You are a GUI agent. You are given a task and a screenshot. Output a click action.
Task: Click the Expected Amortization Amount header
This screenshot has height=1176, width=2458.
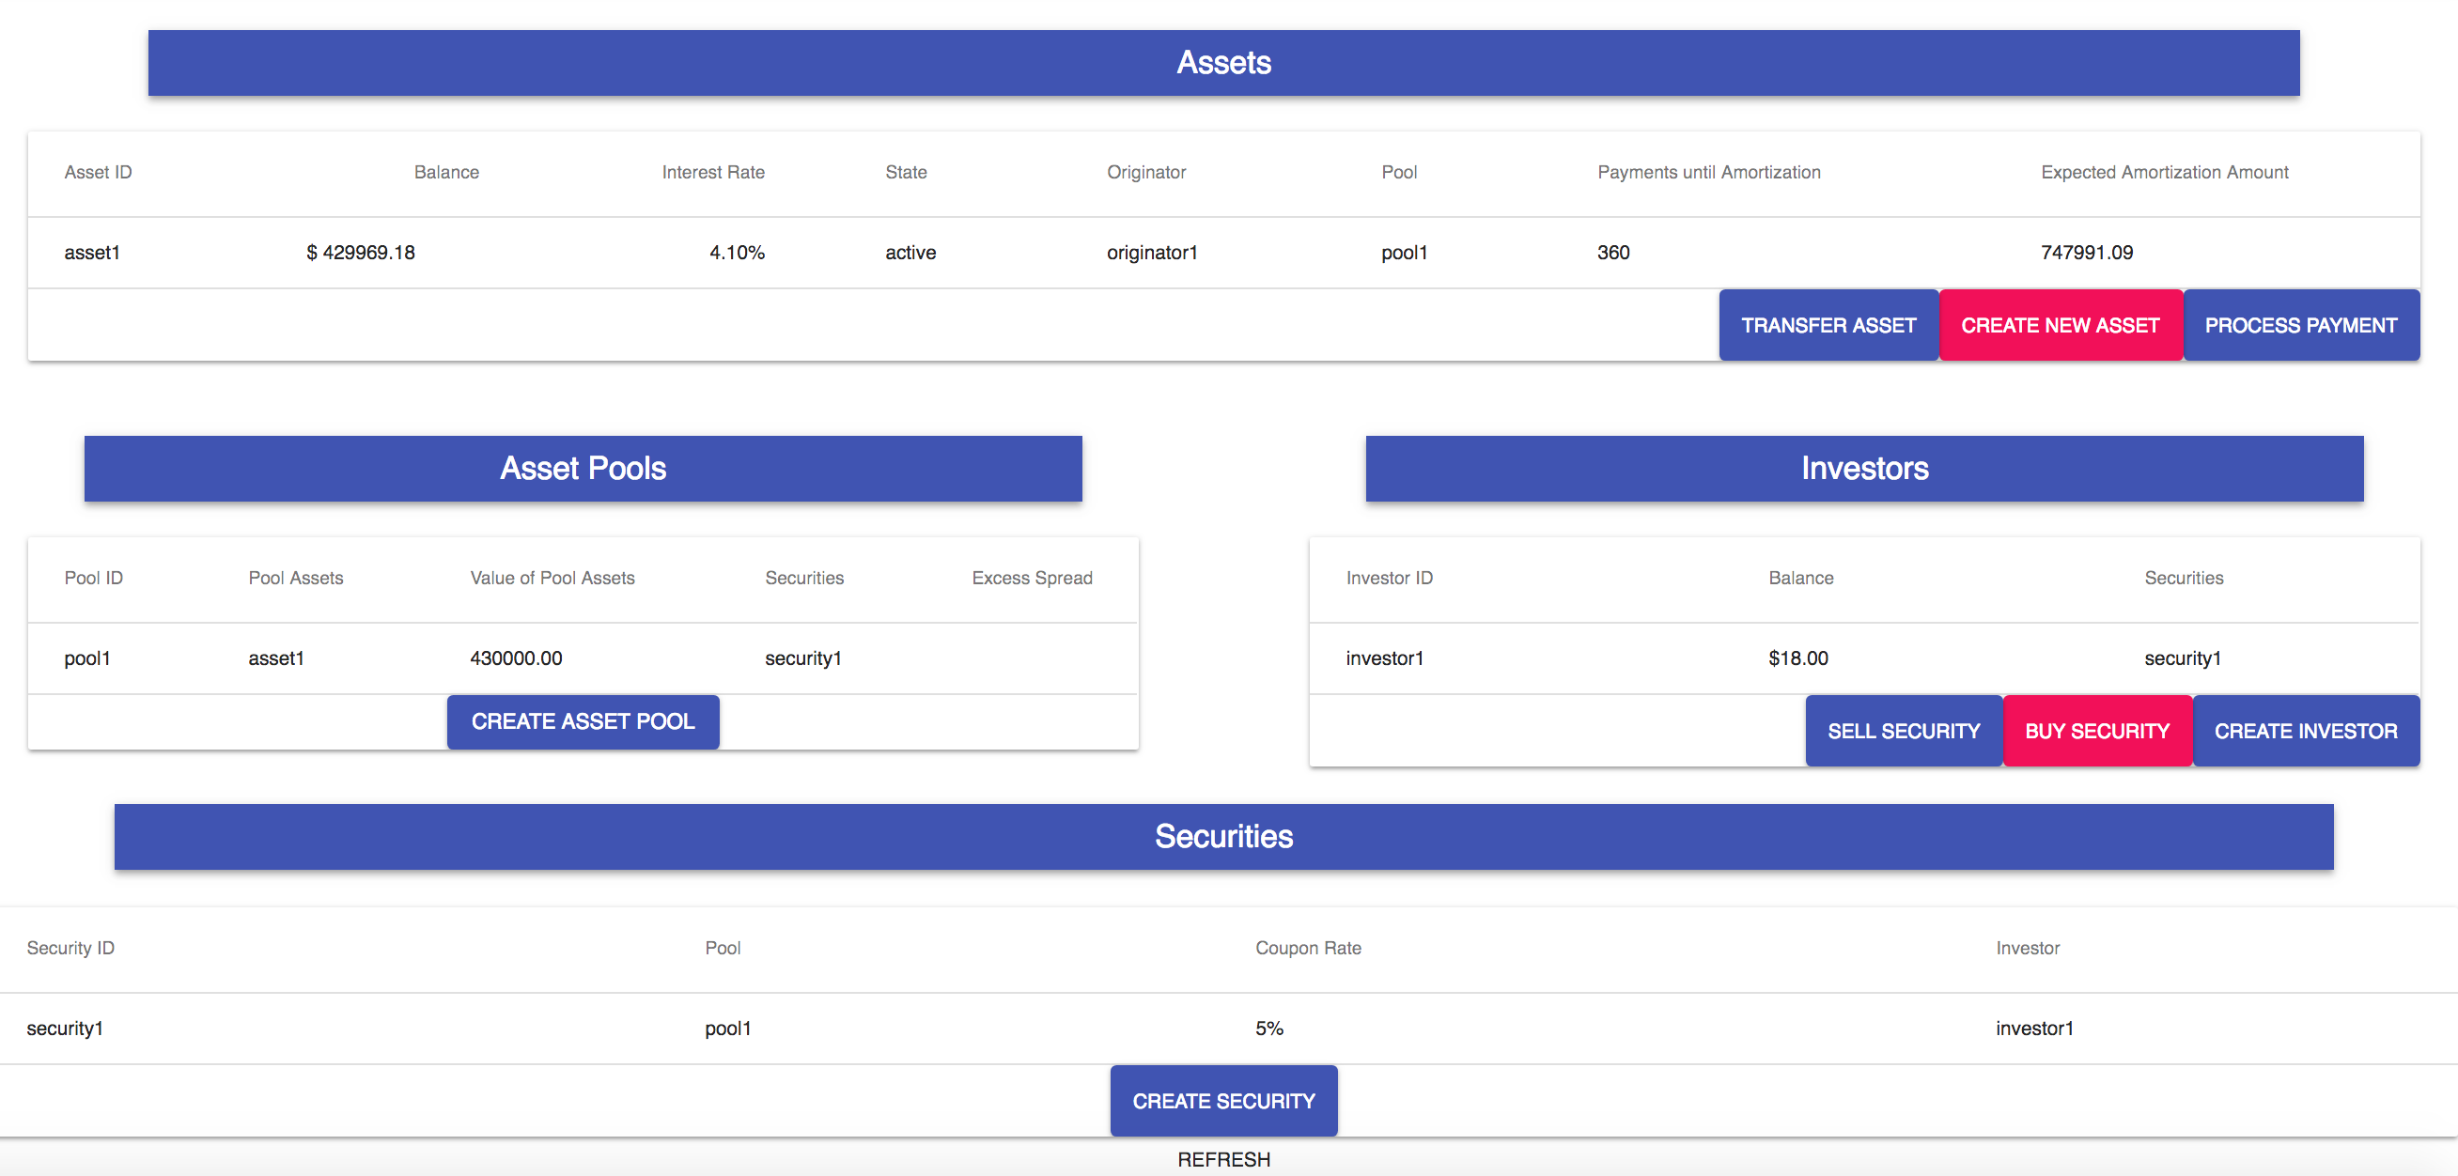pos(2163,173)
